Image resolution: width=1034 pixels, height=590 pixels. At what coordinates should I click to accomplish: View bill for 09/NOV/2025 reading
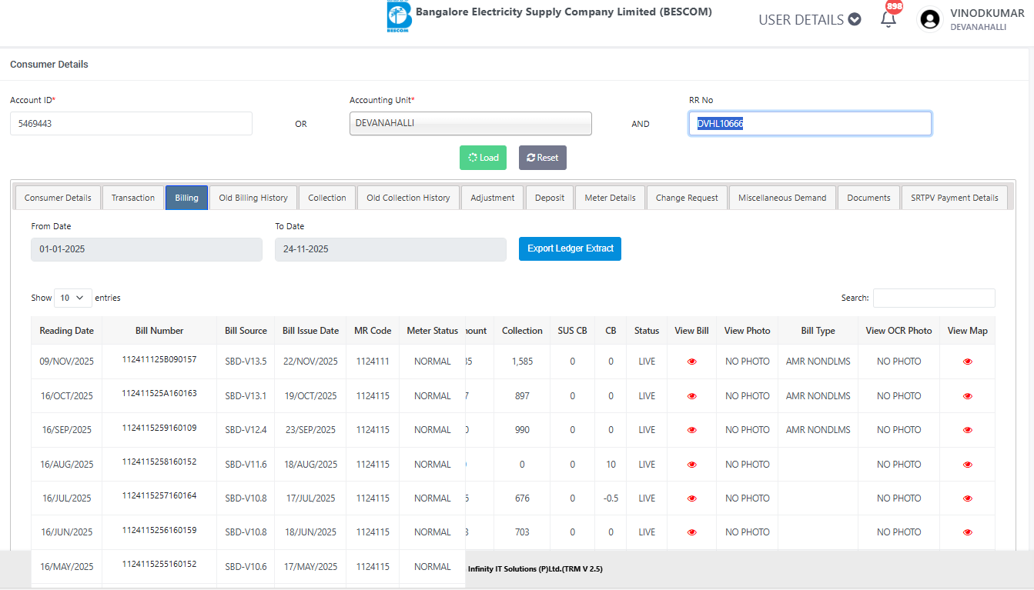coord(691,362)
